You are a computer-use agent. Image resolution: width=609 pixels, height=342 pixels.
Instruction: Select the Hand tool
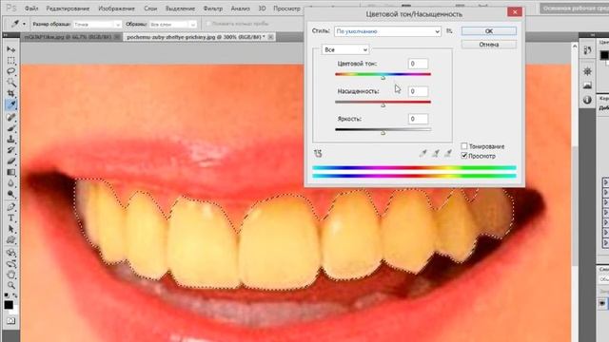(10, 275)
